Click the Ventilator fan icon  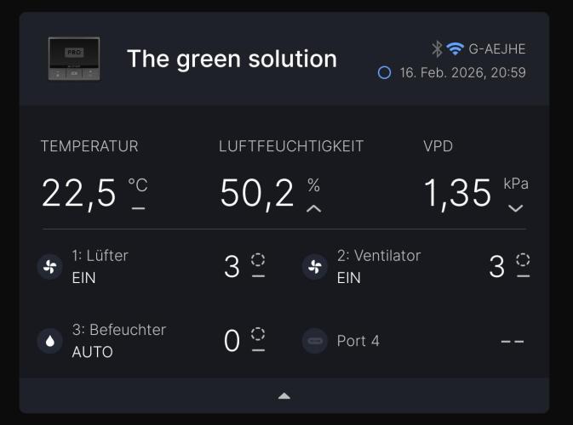click(315, 267)
